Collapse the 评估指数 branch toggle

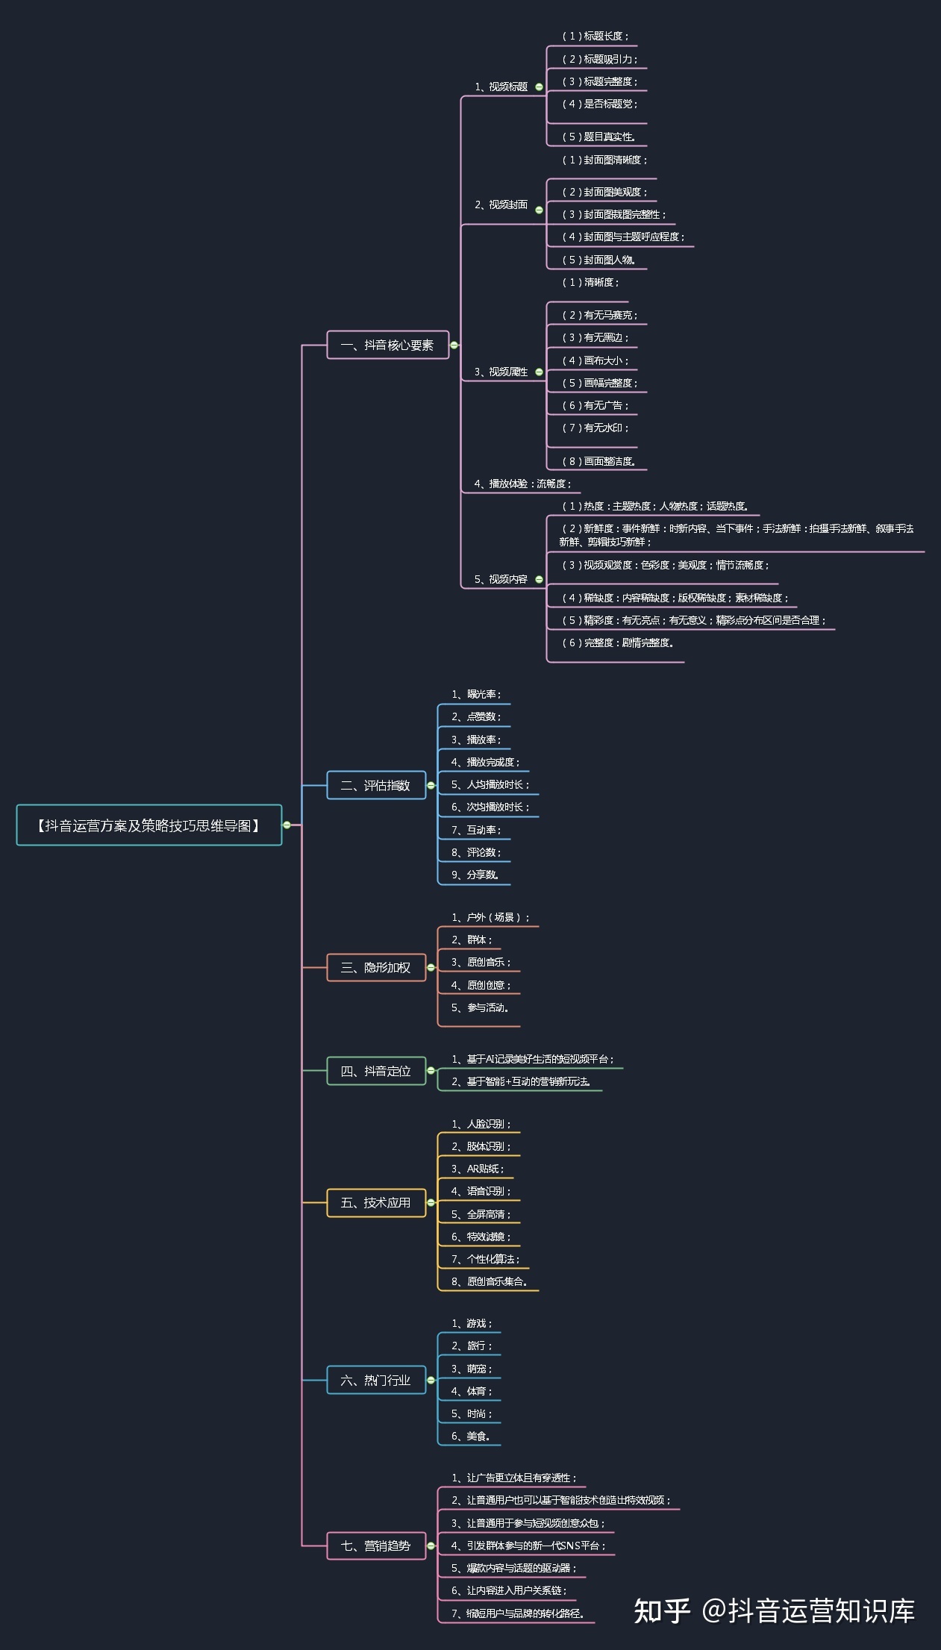[x=431, y=785]
